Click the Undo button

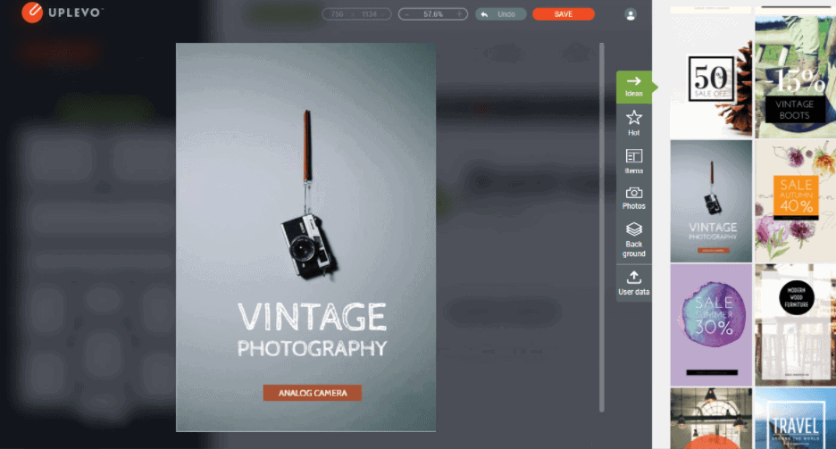pos(501,14)
